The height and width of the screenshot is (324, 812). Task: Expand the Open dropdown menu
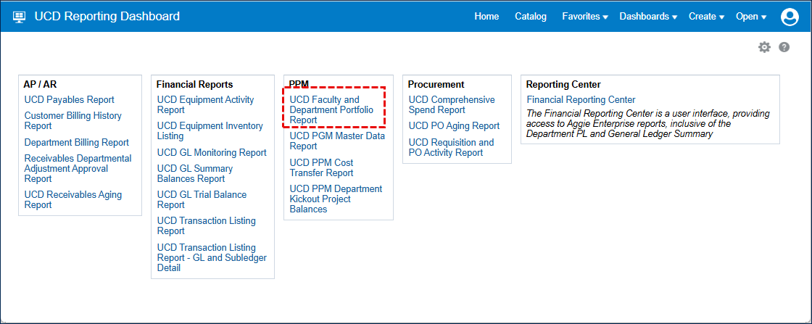click(x=750, y=17)
